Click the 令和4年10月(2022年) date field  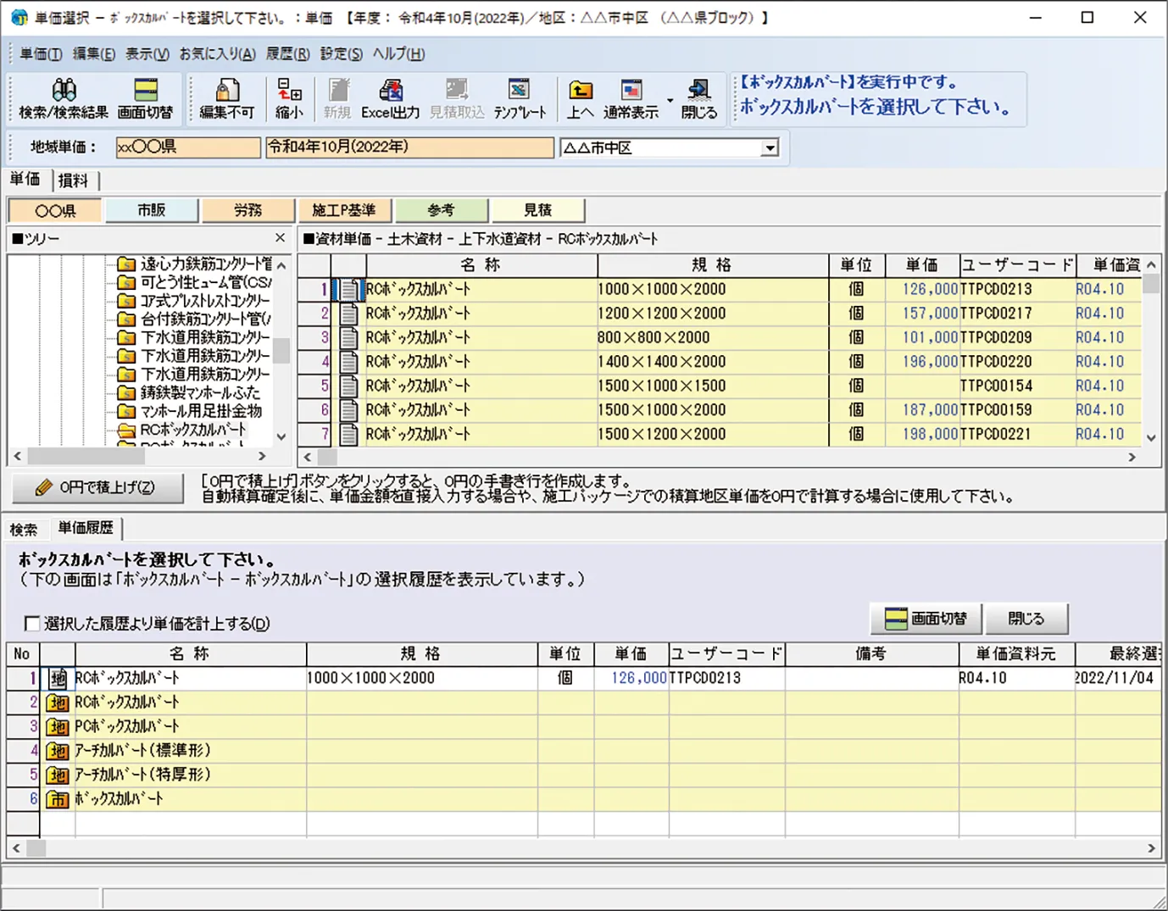(x=409, y=147)
